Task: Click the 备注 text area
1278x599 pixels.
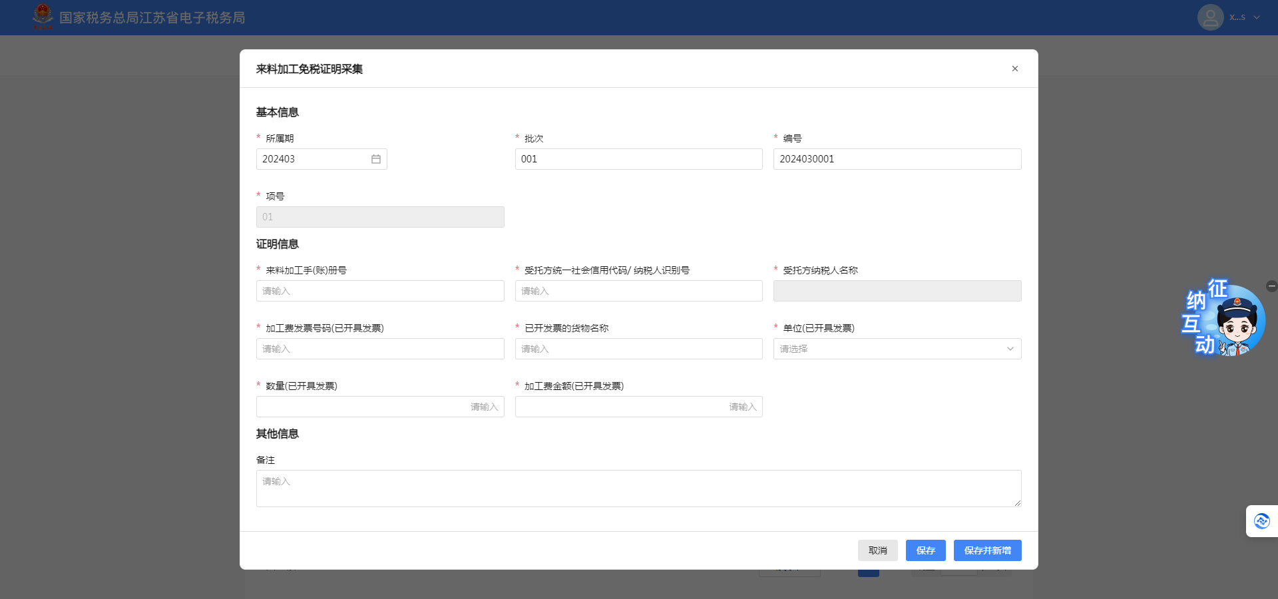Action: (638, 489)
